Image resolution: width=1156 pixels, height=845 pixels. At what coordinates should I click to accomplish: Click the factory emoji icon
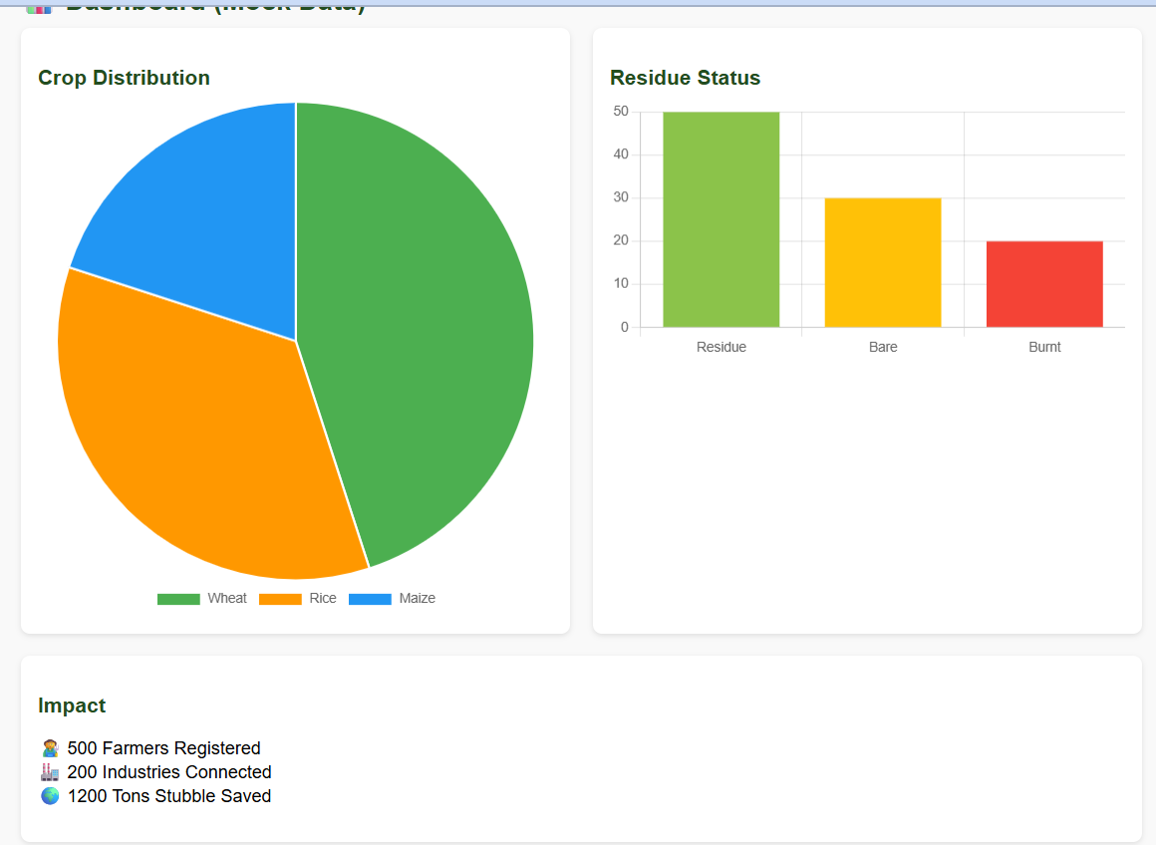coord(50,772)
